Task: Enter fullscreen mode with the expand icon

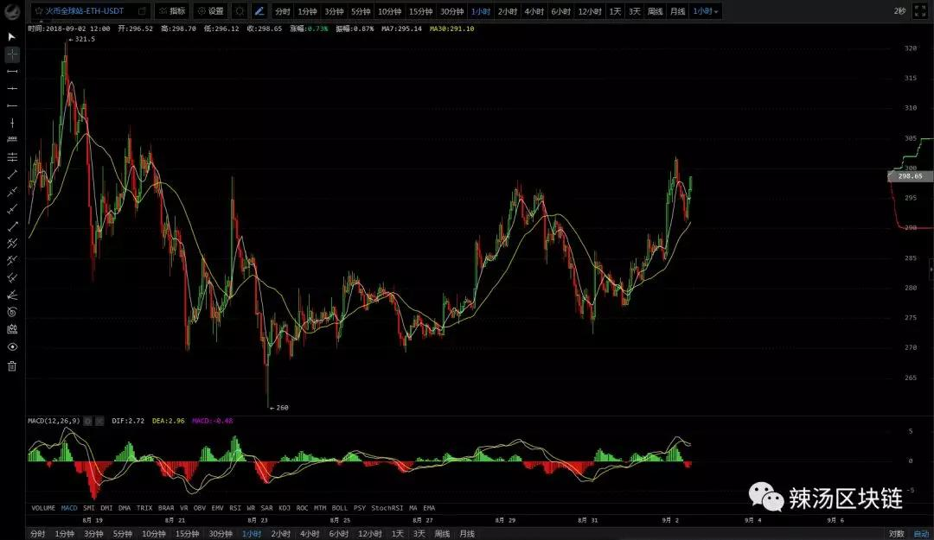Action: tap(919, 11)
